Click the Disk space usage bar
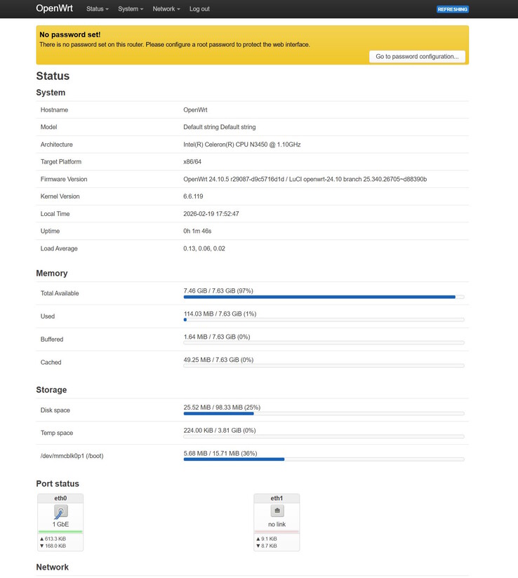The height and width of the screenshot is (578, 518). point(323,413)
